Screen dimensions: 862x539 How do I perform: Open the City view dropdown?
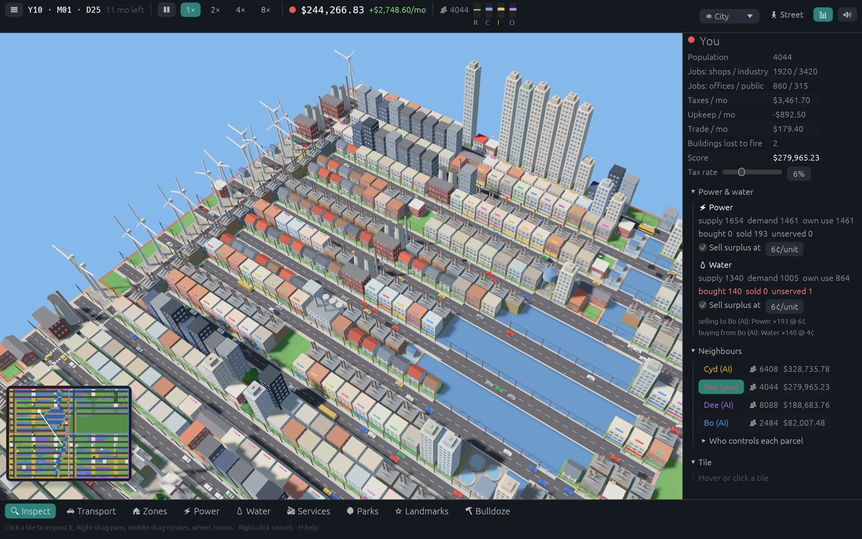(x=729, y=16)
